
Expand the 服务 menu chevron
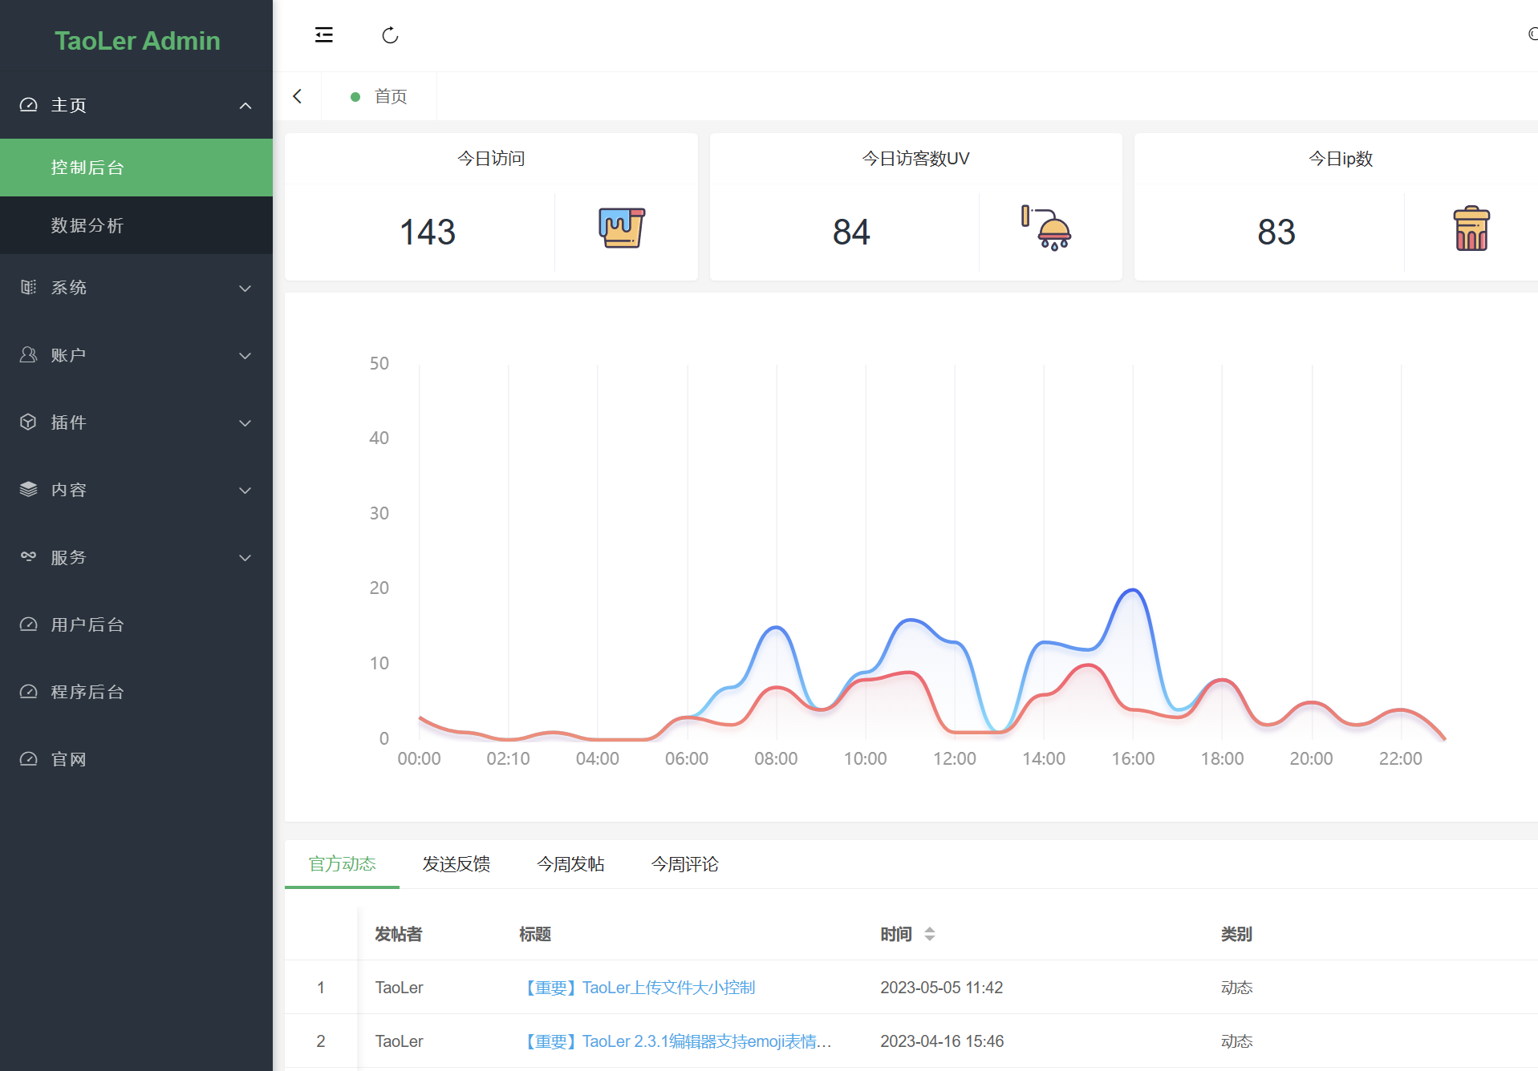246,557
